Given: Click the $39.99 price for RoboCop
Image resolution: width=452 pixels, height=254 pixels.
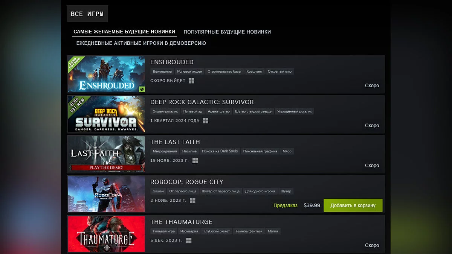Looking at the screenshot, I should [312, 205].
